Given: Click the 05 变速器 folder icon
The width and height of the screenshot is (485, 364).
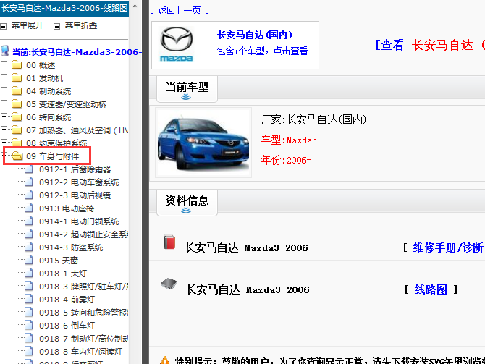Looking at the screenshot, I should click(x=17, y=104).
